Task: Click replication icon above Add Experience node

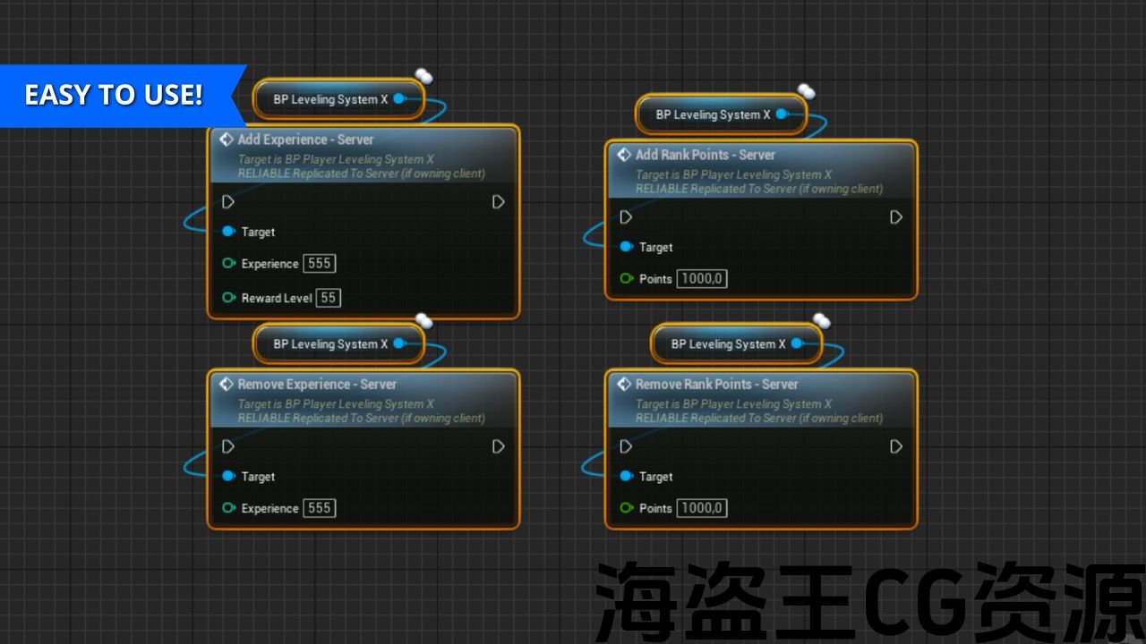Action: 423,77
